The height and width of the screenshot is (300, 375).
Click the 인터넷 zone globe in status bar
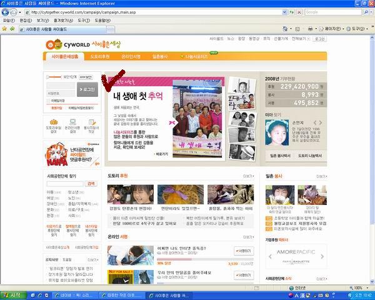point(291,288)
